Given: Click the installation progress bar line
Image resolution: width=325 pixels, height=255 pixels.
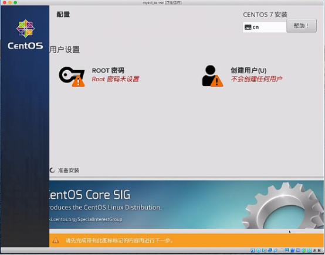Looking at the screenshot, I should click(x=187, y=177).
